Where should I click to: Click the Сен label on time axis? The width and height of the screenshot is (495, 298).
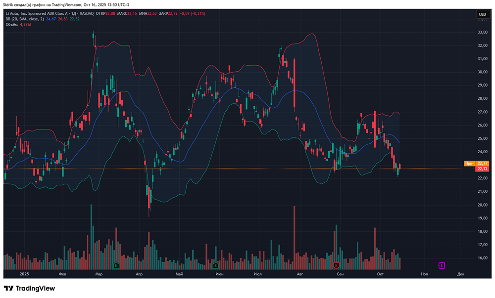340,274
